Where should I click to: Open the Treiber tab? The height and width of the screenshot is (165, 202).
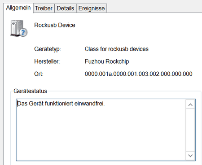click(44, 9)
